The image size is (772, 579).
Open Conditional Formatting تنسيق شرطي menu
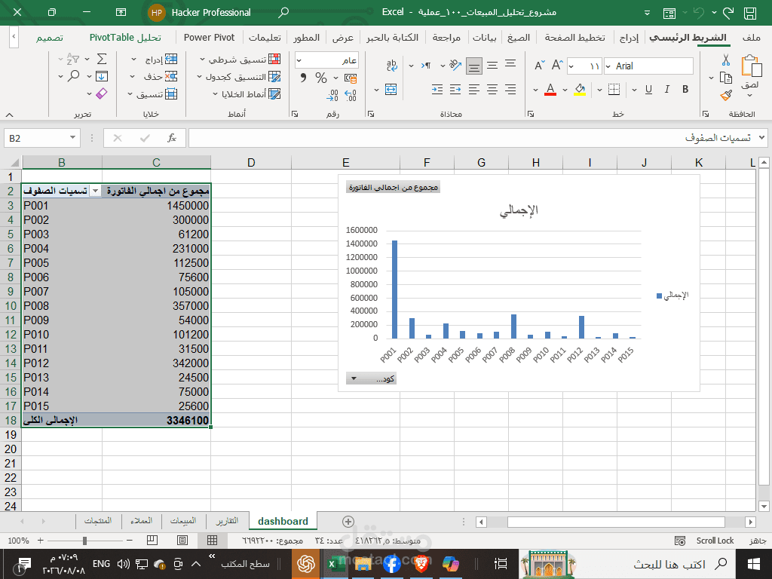(240, 59)
